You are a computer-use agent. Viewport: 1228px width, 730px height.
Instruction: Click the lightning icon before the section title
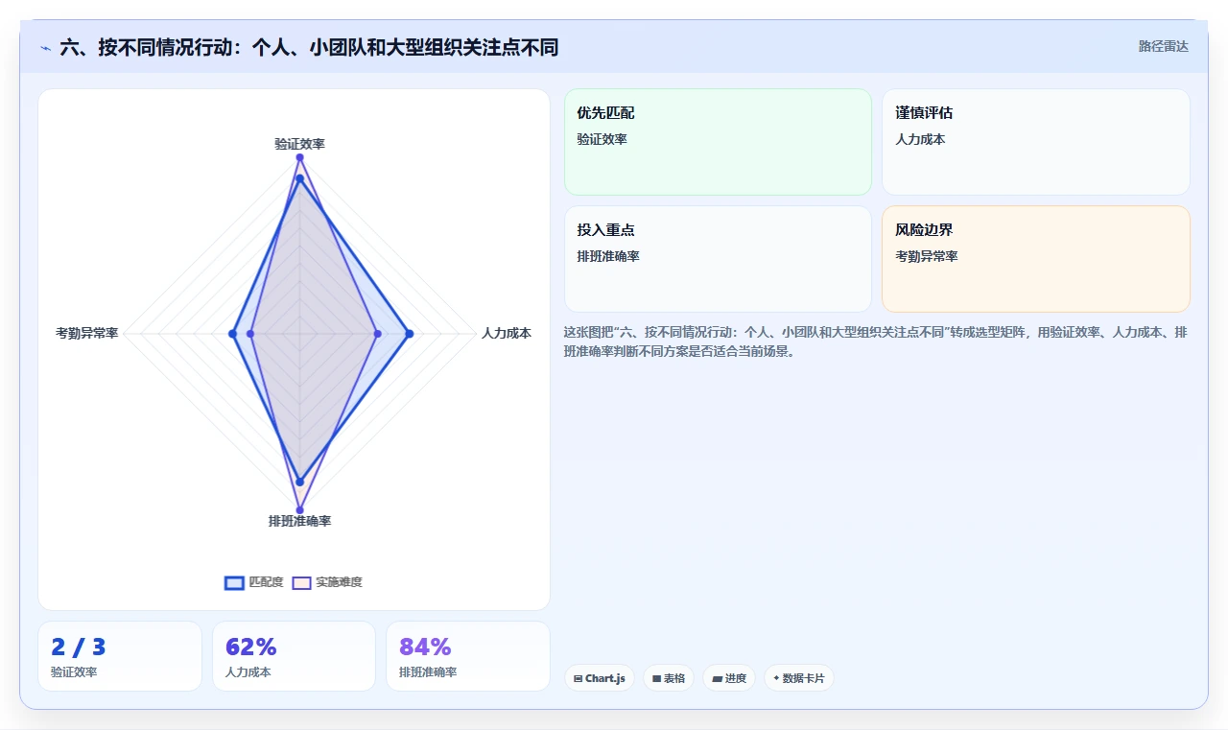45,48
